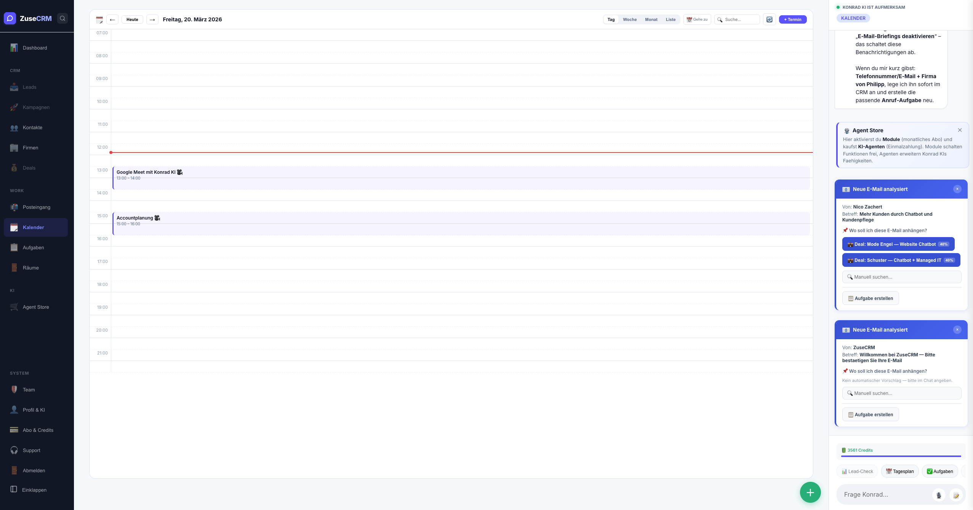Go to next day arrow

pos(152,19)
